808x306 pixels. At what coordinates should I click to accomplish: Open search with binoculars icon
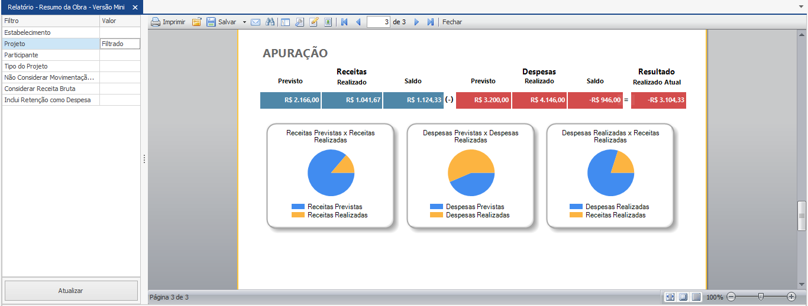point(270,22)
